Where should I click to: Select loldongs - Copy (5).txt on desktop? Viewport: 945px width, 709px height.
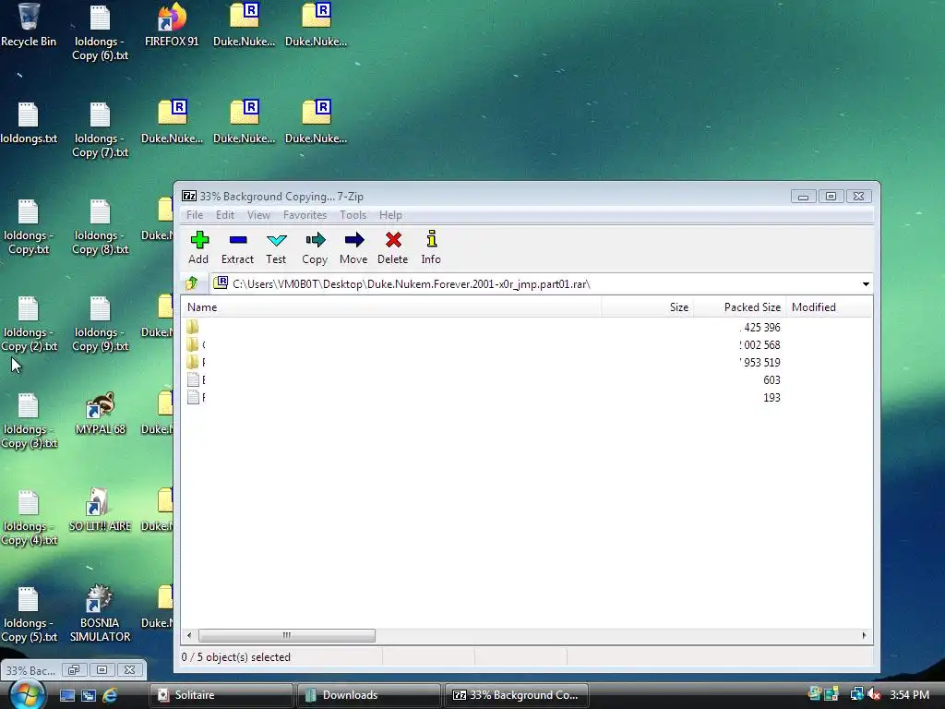29,615
